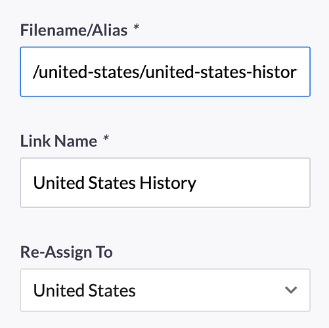The image size is (329, 328).
Task: Click the word 'United' in Link Name
Action: (58, 183)
